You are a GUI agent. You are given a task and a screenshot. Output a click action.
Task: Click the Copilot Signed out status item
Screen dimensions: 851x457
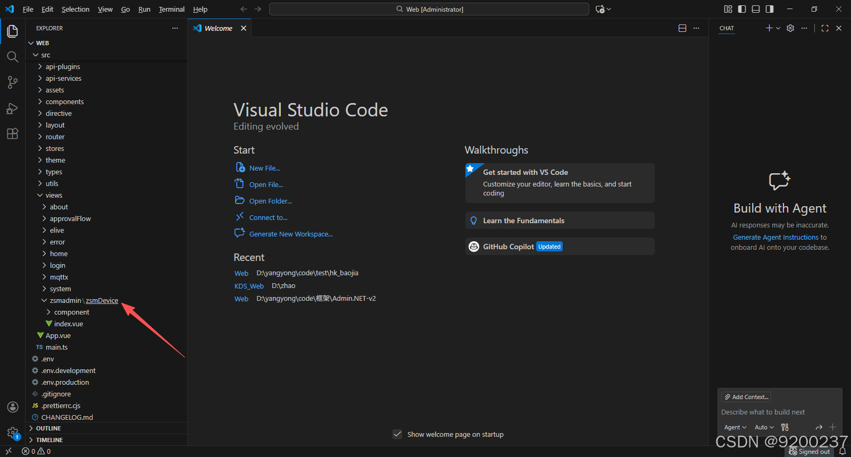810,452
